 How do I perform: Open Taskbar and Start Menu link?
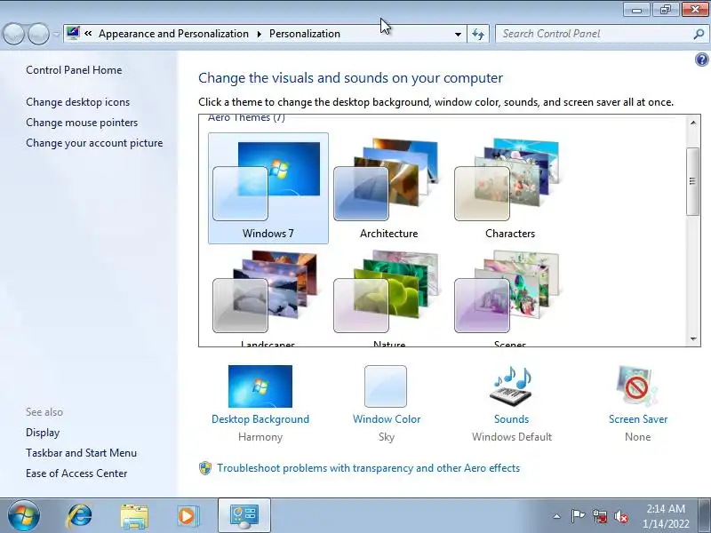point(81,453)
